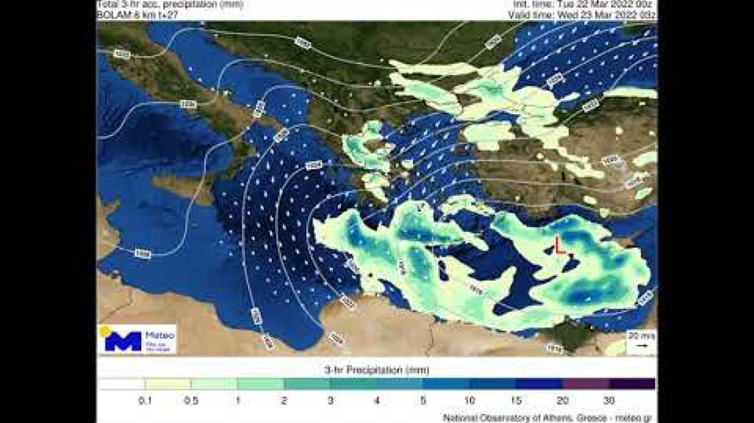The width and height of the screenshot is (754, 423).
Task: Click the 1016 isobar label near Crete
Action: click(x=474, y=287)
